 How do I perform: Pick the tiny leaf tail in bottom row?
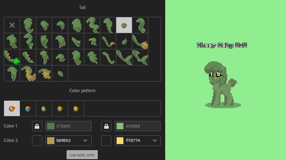coord(60,73)
